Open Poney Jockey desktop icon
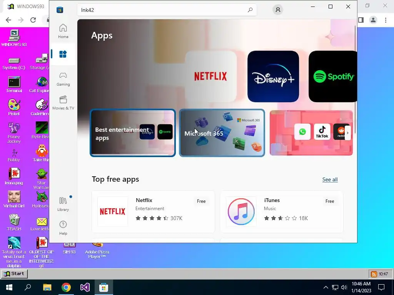Image resolution: width=394 pixels, height=295 pixels. point(14,133)
